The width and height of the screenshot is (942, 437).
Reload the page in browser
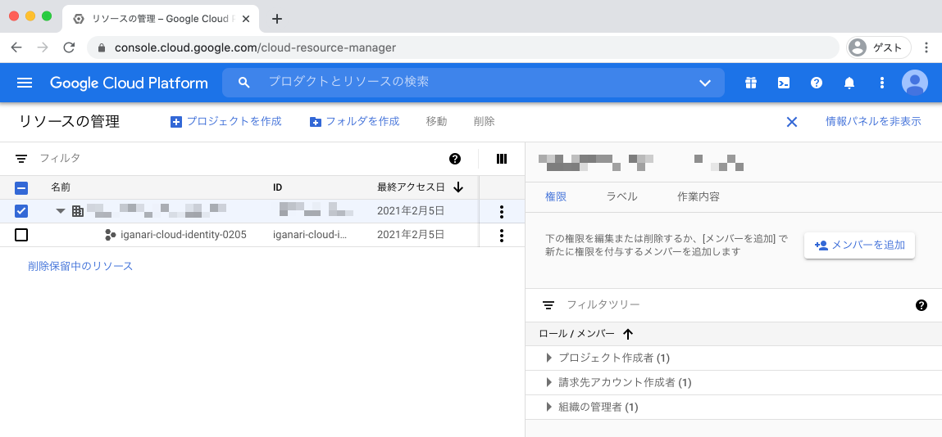[69, 47]
